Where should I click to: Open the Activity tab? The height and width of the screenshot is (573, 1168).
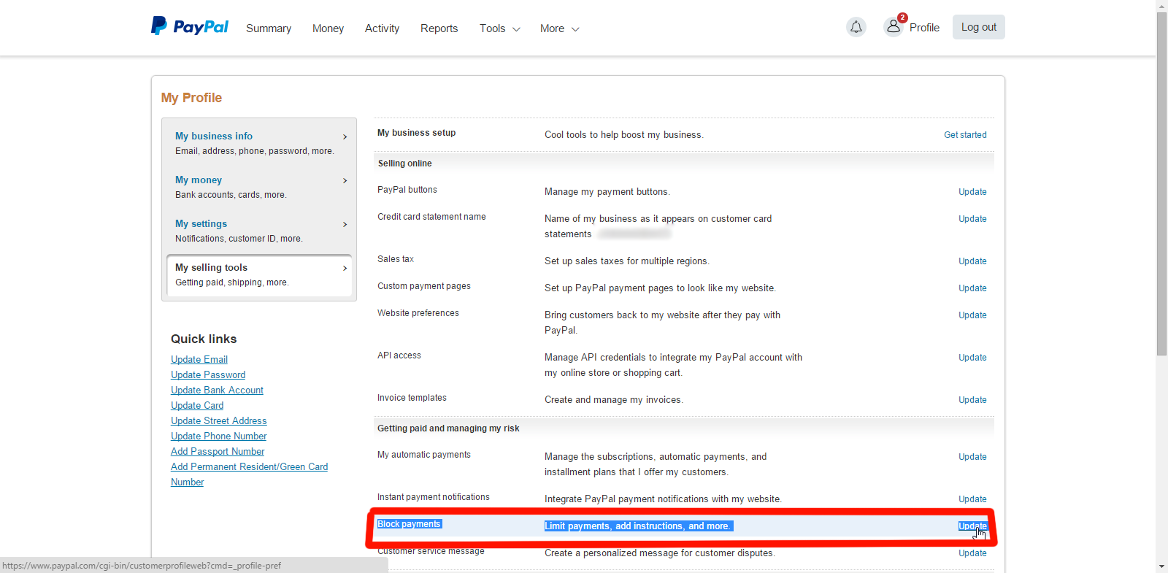click(x=382, y=28)
